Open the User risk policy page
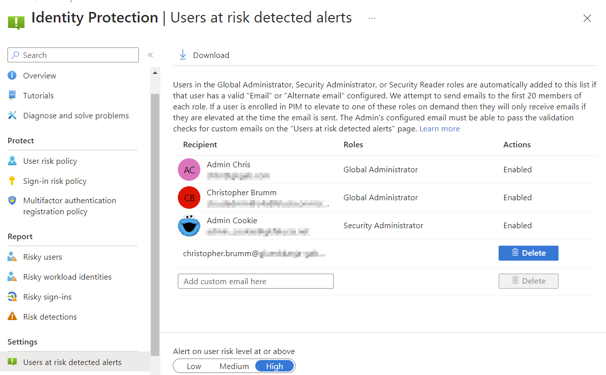 tap(50, 161)
